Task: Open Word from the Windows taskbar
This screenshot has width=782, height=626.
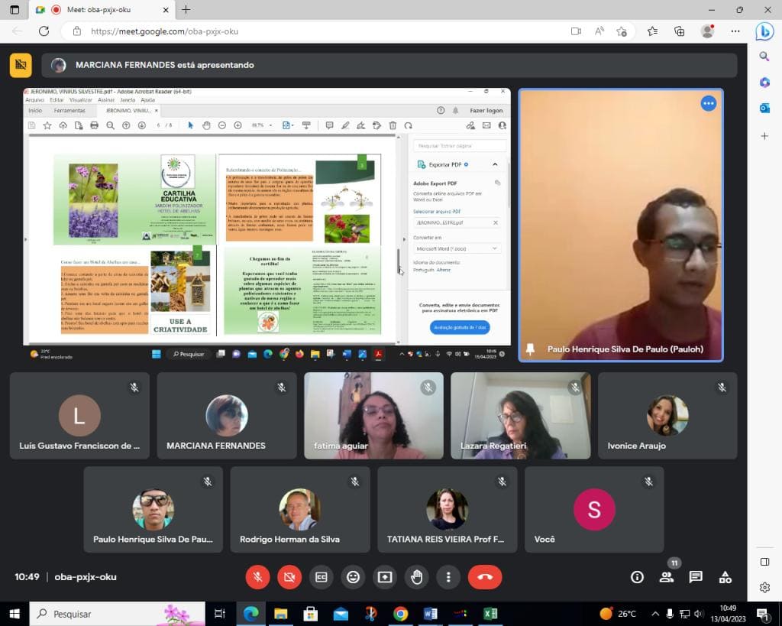Action: click(x=431, y=614)
